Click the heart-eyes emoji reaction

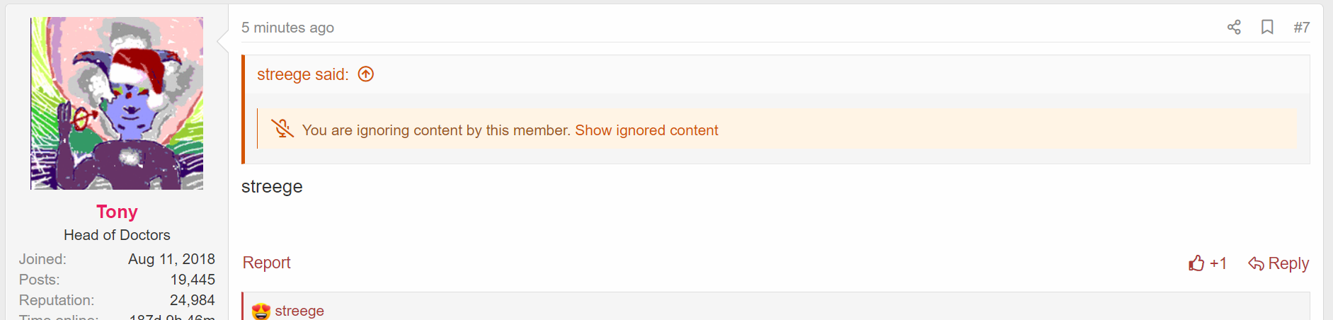(261, 311)
